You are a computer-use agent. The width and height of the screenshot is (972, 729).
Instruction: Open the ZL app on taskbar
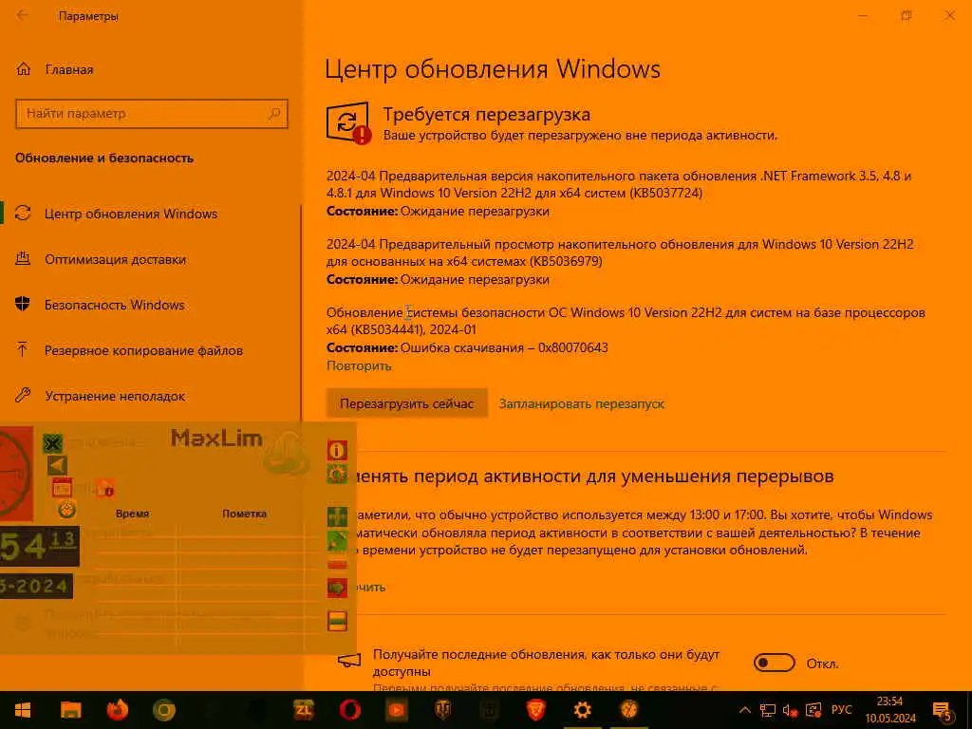tap(303, 710)
